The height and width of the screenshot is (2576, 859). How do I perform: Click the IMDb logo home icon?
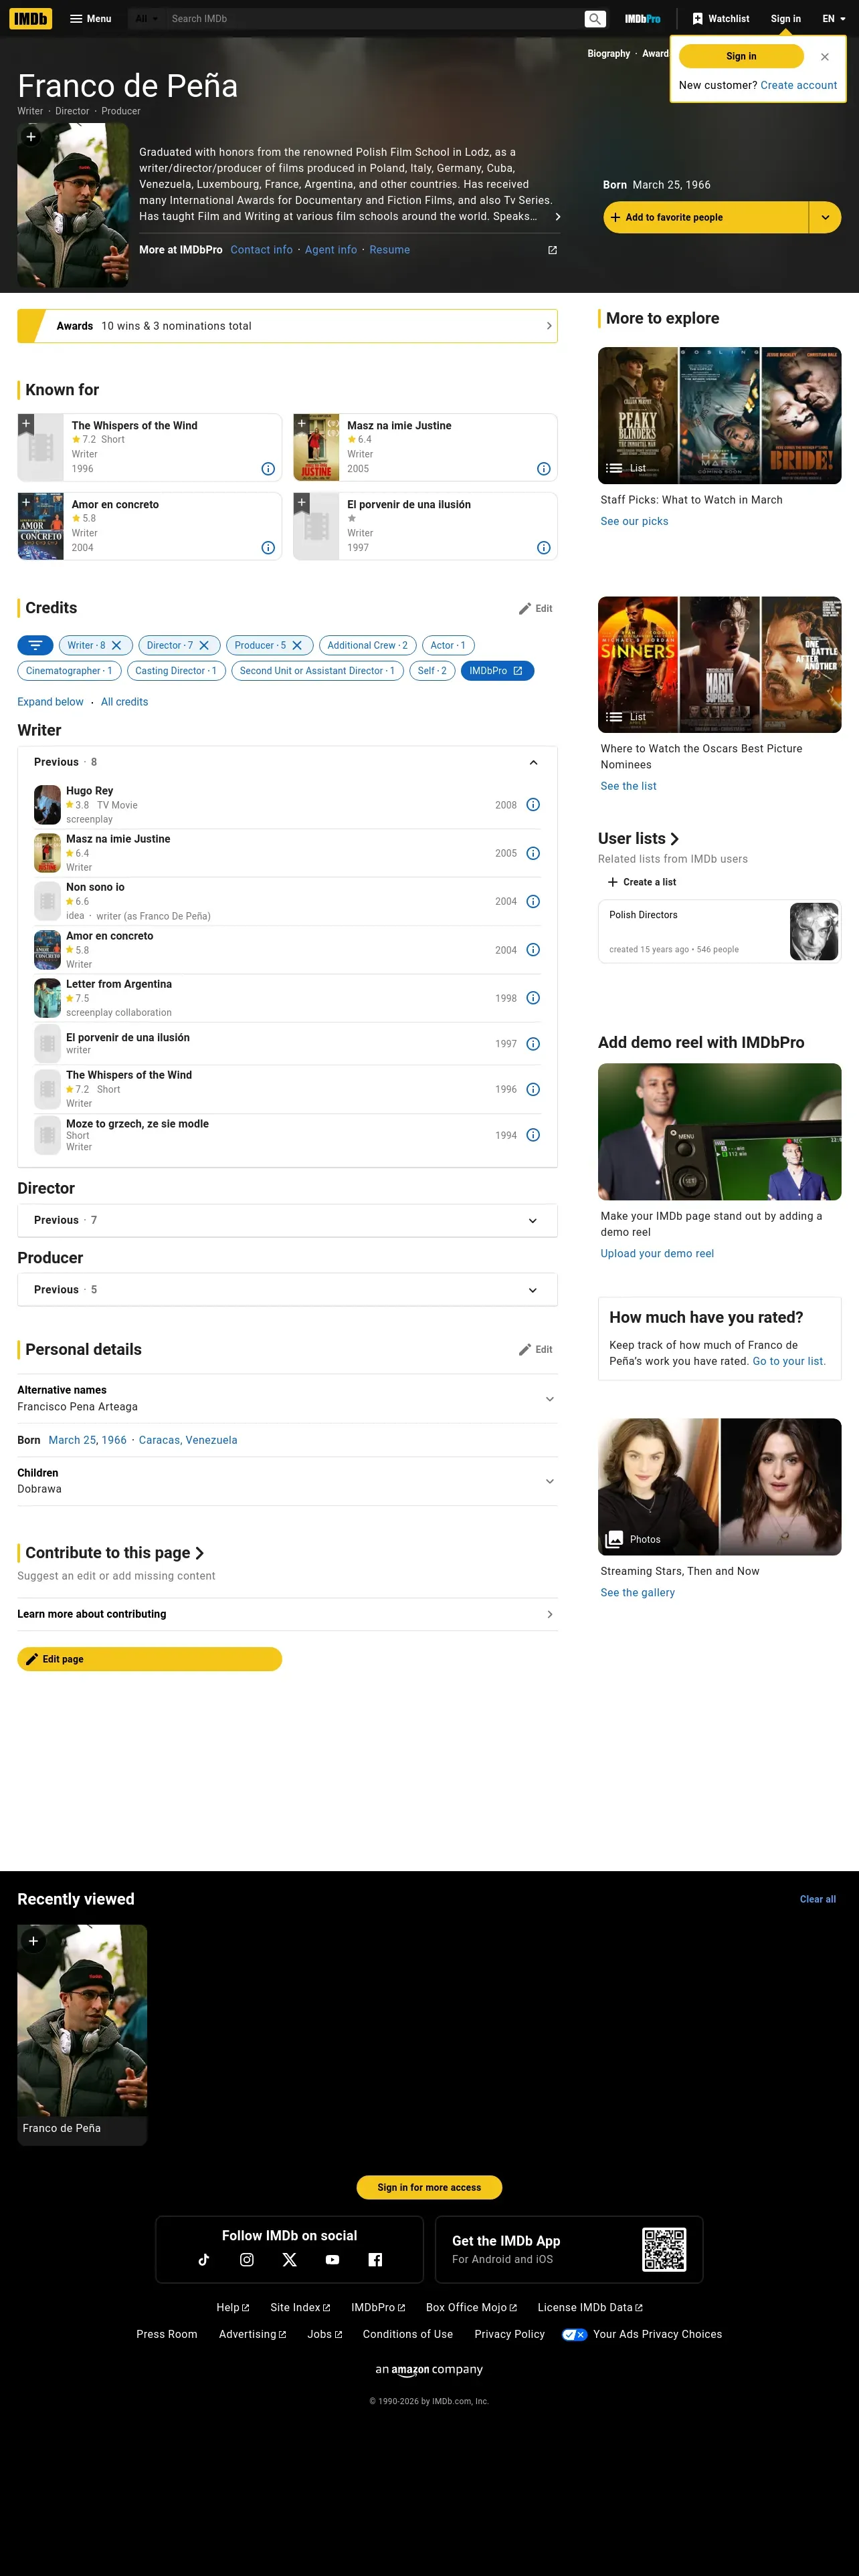(x=31, y=18)
